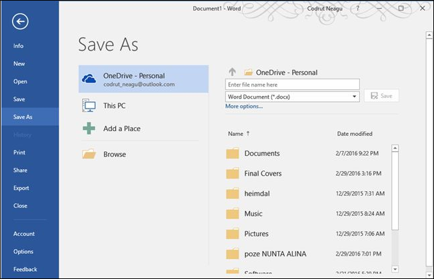Select the OneDrive cloud icon
434x279 pixels.
click(x=89, y=79)
